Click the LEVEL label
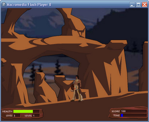 tap(28, 116)
